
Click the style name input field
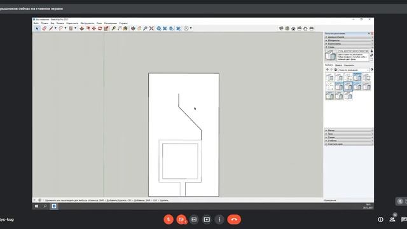click(x=353, y=51)
